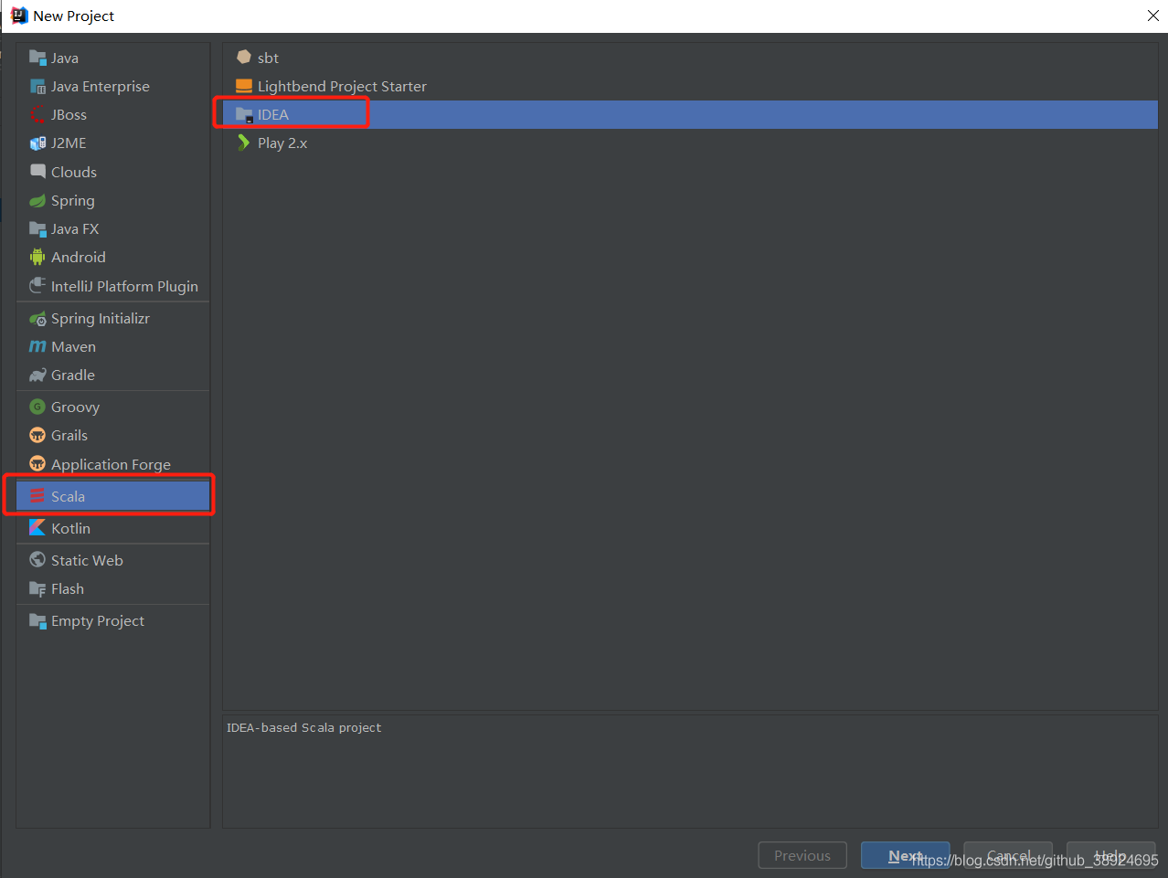Click the Spring leaf icon
Image resolution: width=1168 pixels, height=878 pixels.
[37, 200]
